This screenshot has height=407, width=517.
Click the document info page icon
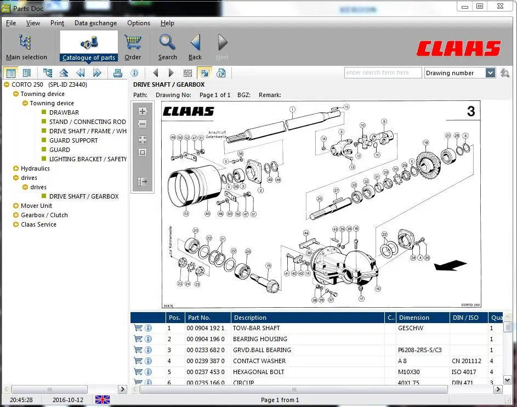coord(221,73)
